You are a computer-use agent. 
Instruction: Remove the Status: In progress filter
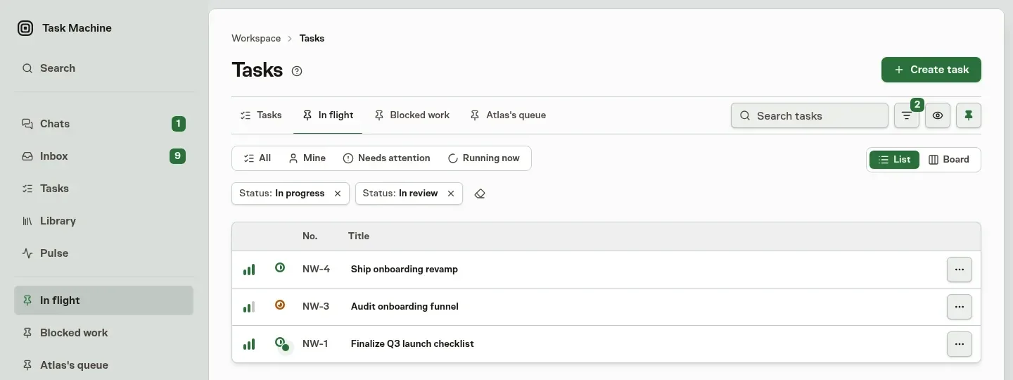[x=338, y=194]
